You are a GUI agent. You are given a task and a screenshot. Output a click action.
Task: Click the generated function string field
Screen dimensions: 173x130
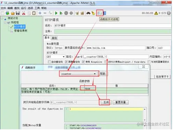(74, 102)
